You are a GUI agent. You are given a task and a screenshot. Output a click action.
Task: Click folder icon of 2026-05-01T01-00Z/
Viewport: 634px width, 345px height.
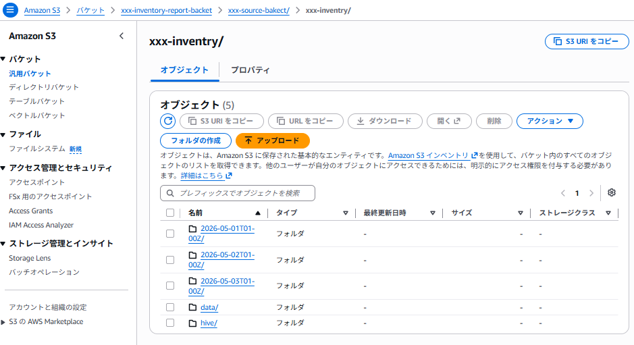(192, 228)
